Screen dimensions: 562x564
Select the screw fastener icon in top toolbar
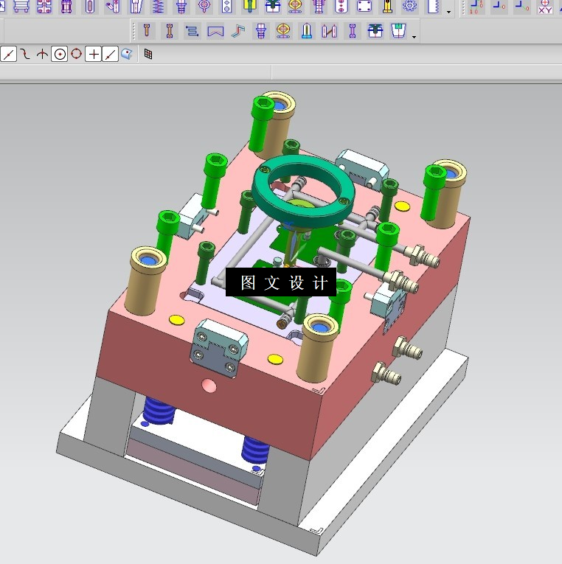(x=181, y=7)
